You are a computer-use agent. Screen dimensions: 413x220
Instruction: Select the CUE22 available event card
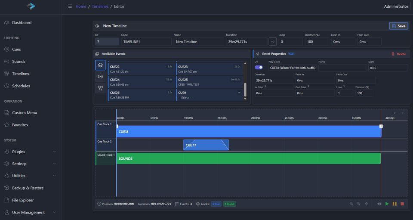click(x=142, y=69)
